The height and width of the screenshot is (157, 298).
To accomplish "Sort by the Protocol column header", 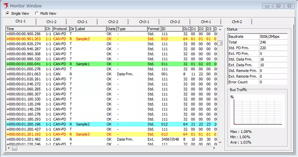I will point(60,29).
